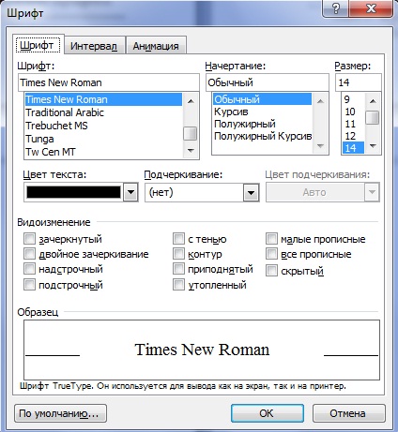Toggle утопленный checkbox
This screenshot has height=432, width=398.
pyautogui.click(x=178, y=285)
